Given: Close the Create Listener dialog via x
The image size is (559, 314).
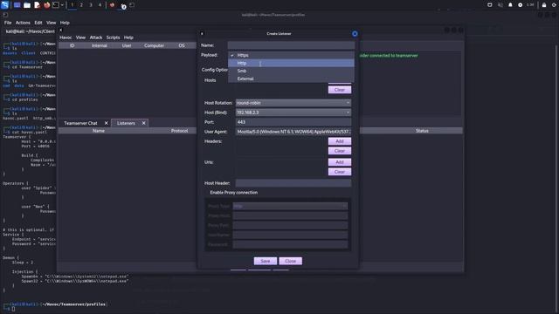Looking at the screenshot, I should pyautogui.click(x=202, y=33).
